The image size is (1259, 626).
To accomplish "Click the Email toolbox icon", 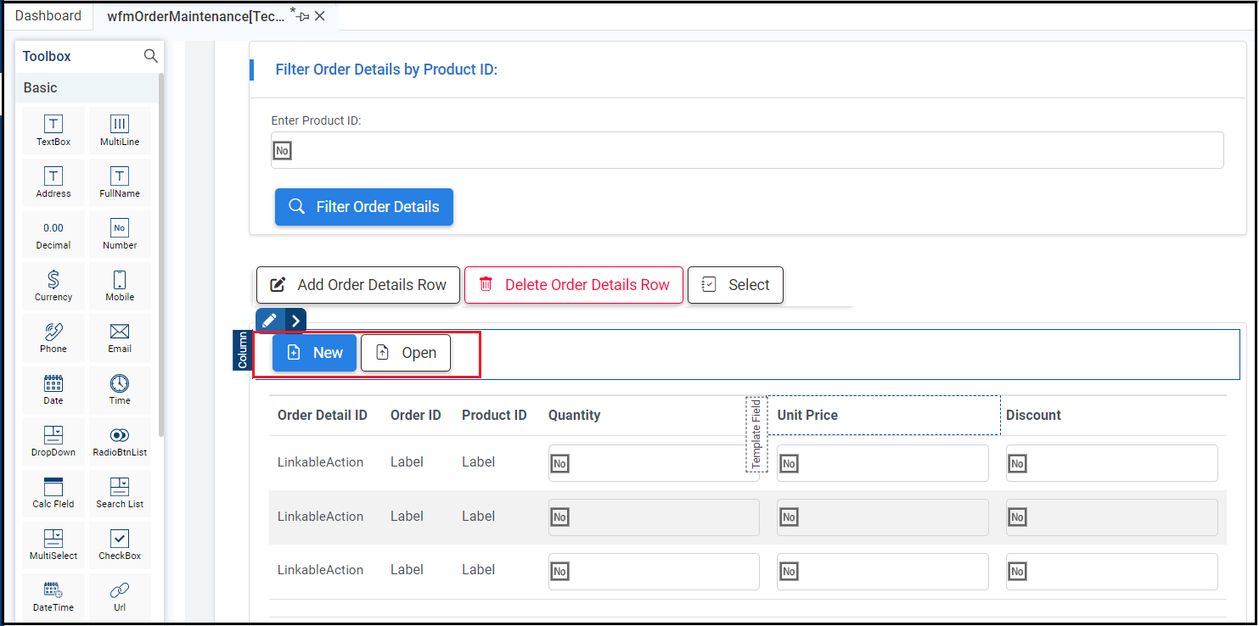I will [x=120, y=337].
